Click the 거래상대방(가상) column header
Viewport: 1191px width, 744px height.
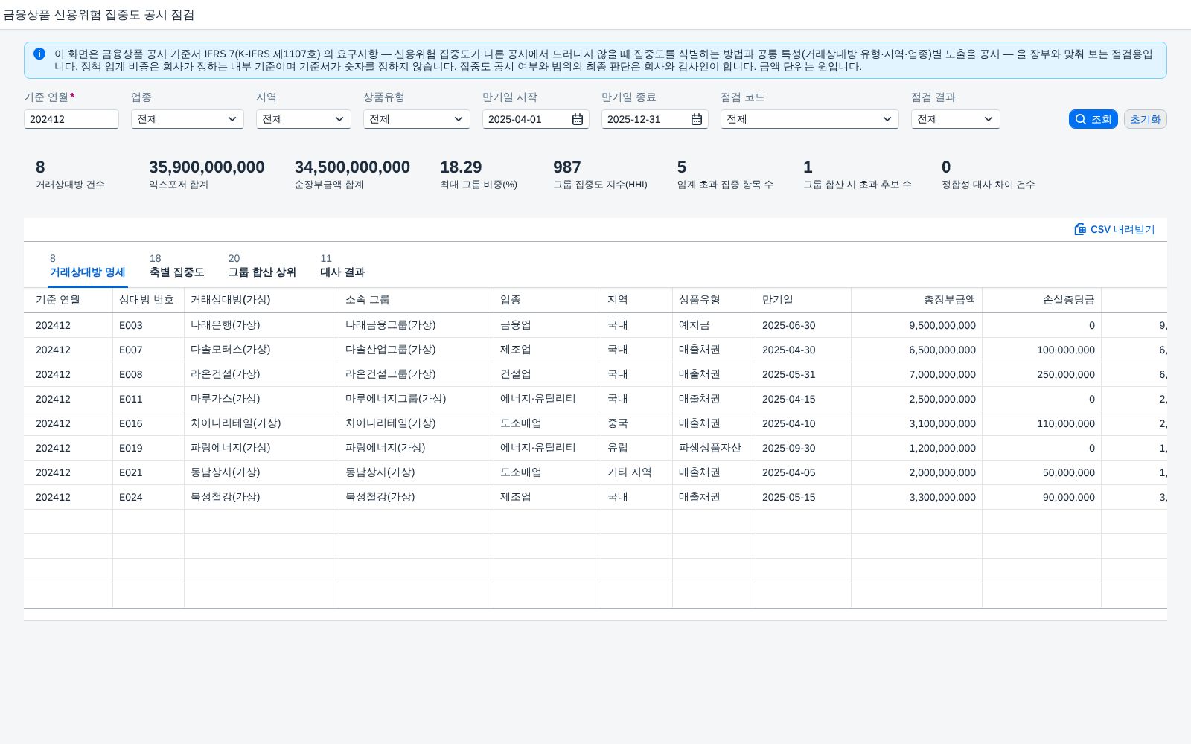click(x=262, y=300)
